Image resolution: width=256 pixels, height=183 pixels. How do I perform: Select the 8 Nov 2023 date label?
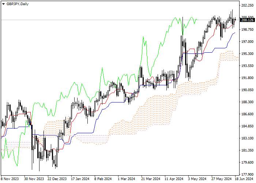click(10, 179)
